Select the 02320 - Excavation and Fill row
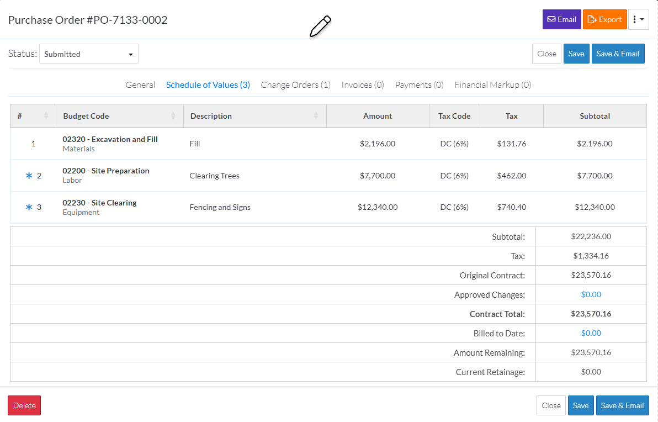The image size is (658, 422). click(x=328, y=144)
